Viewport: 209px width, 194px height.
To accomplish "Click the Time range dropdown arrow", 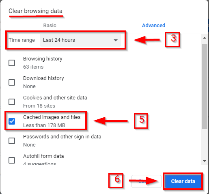I will point(116,40).
